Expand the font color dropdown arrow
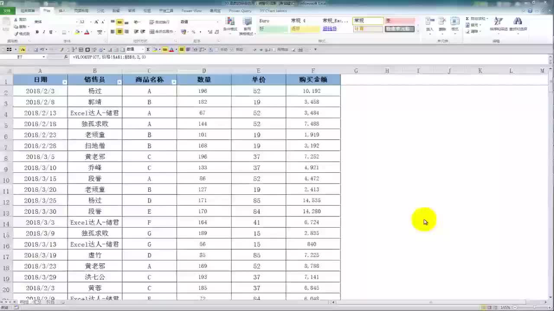The image size is (554, 311). pyautogui.click(x=92, y=32)
